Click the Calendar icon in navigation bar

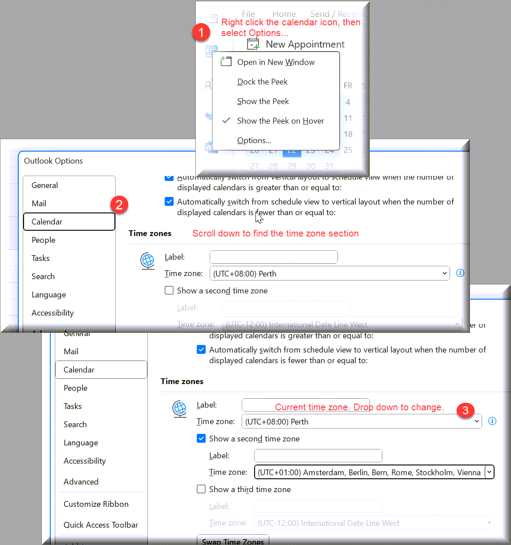click(211, 51)
